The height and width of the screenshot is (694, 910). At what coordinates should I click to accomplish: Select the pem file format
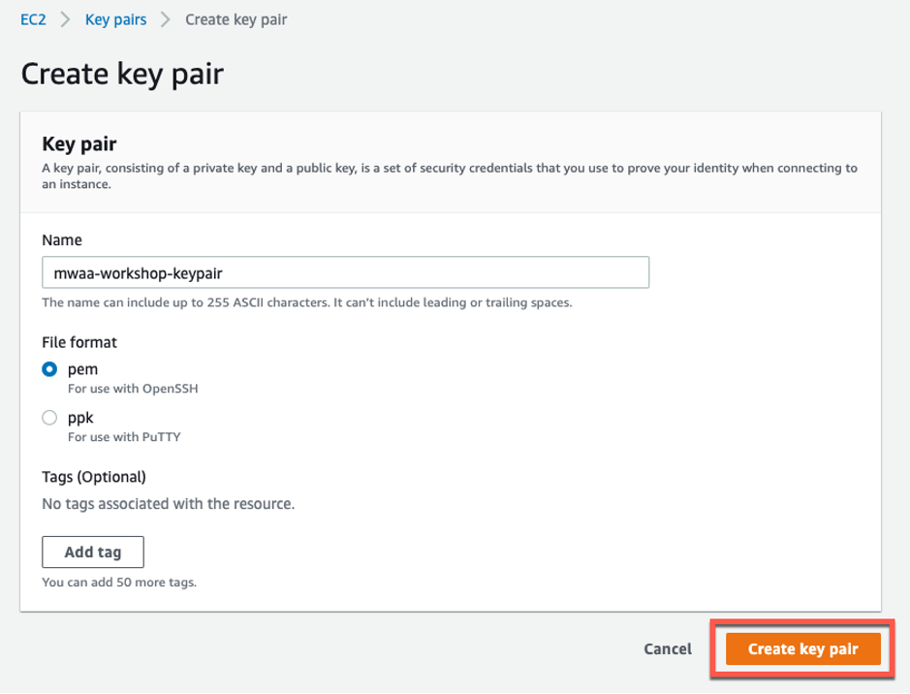49,369
